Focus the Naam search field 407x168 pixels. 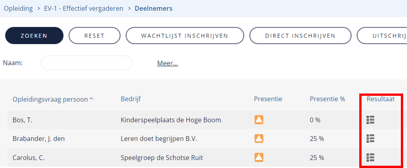point(87,63)
